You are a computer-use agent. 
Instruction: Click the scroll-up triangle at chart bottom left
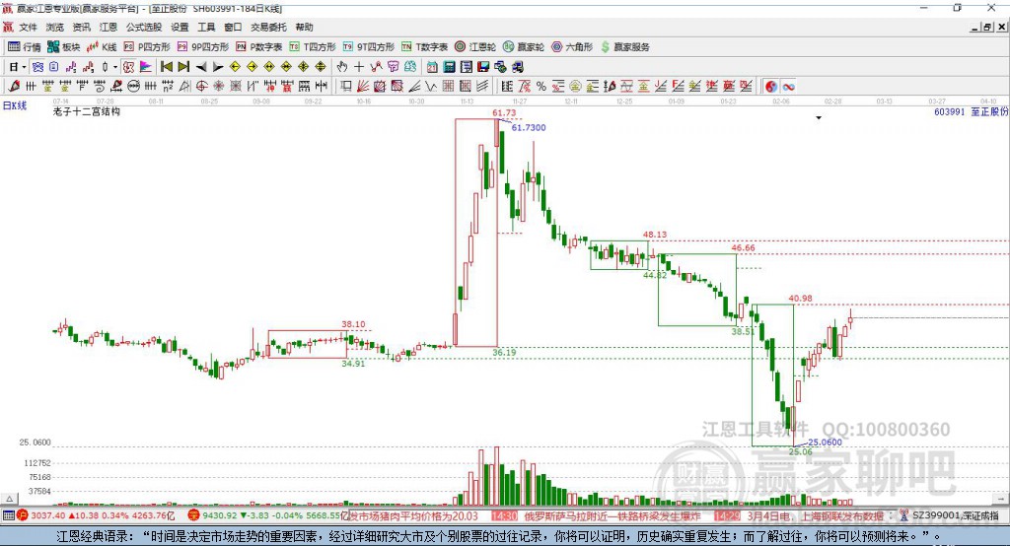pos(9,499)
